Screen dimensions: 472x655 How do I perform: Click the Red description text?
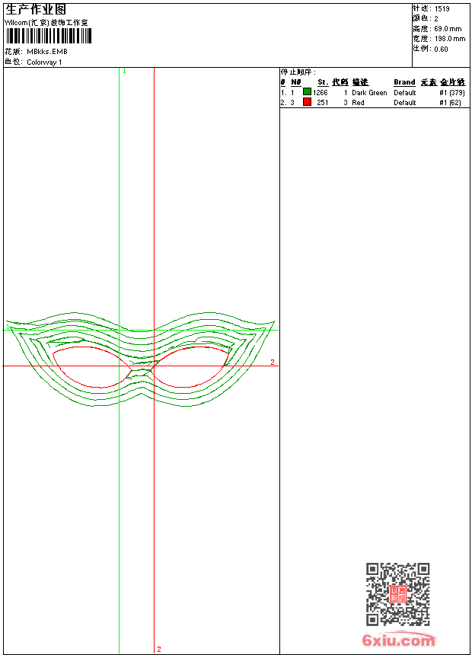click(358, 103)
